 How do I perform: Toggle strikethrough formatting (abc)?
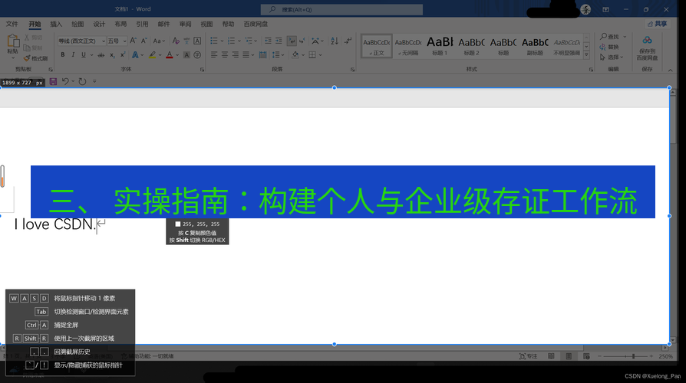point(101,54)
